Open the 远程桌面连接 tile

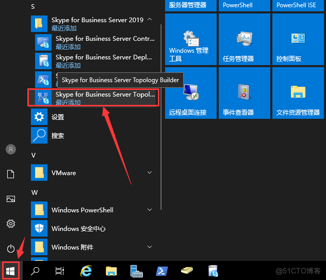(x=191, y=93)
